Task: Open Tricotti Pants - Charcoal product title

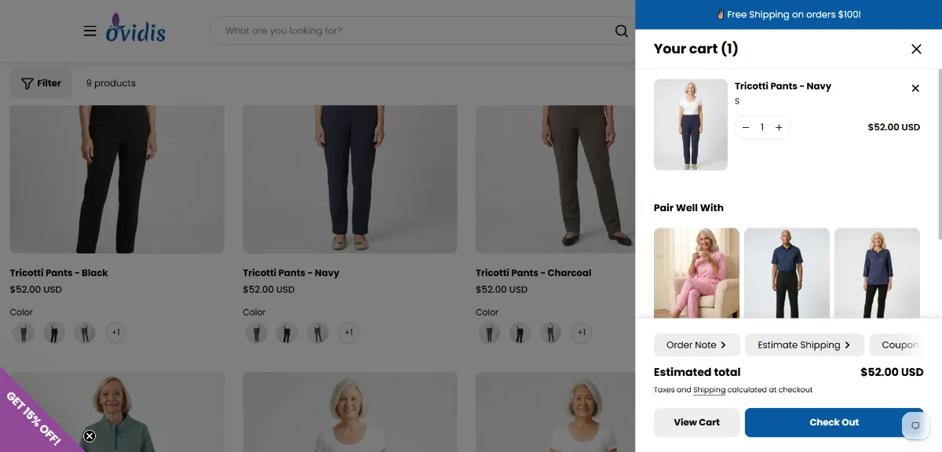Action: click(533, 273)
